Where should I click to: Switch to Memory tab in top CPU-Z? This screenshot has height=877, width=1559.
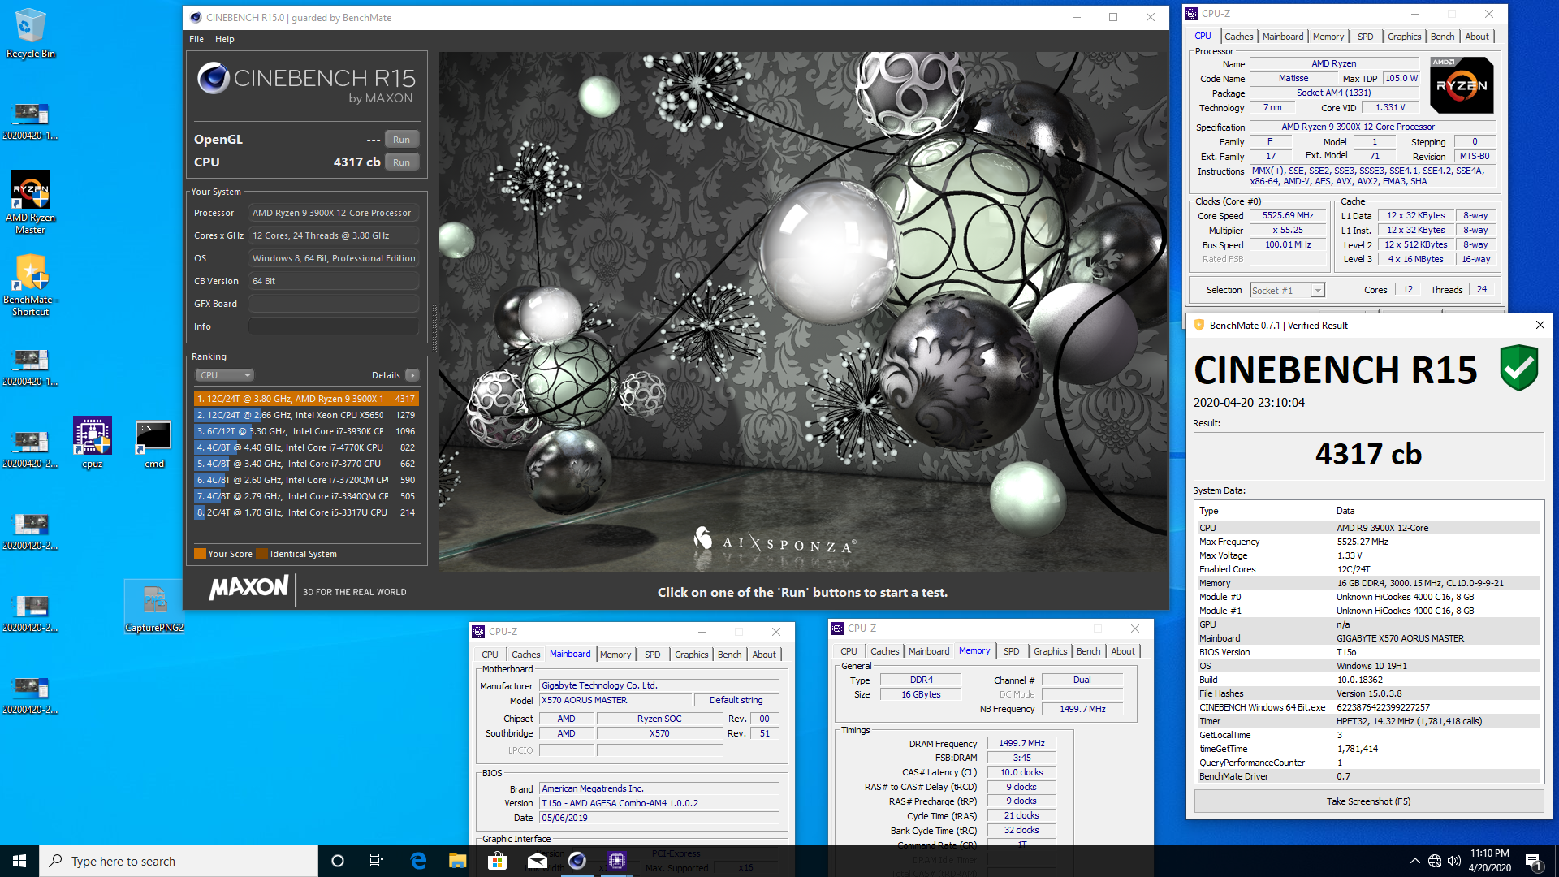coord(1328,37)
